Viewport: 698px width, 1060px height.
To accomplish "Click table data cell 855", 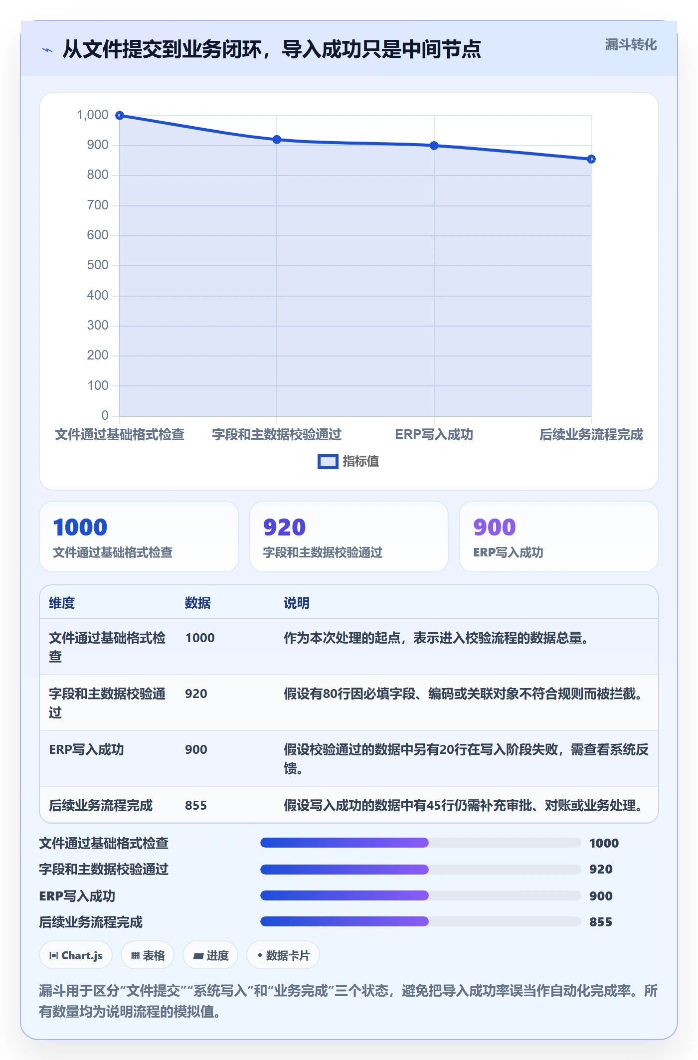I will (196, 806).
